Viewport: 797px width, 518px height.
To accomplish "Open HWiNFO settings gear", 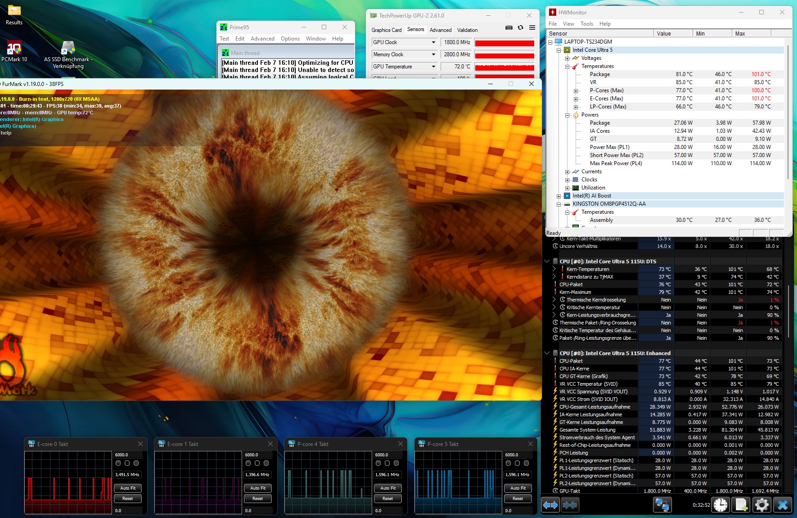I will pyautogui.click(x=762, y=505).
